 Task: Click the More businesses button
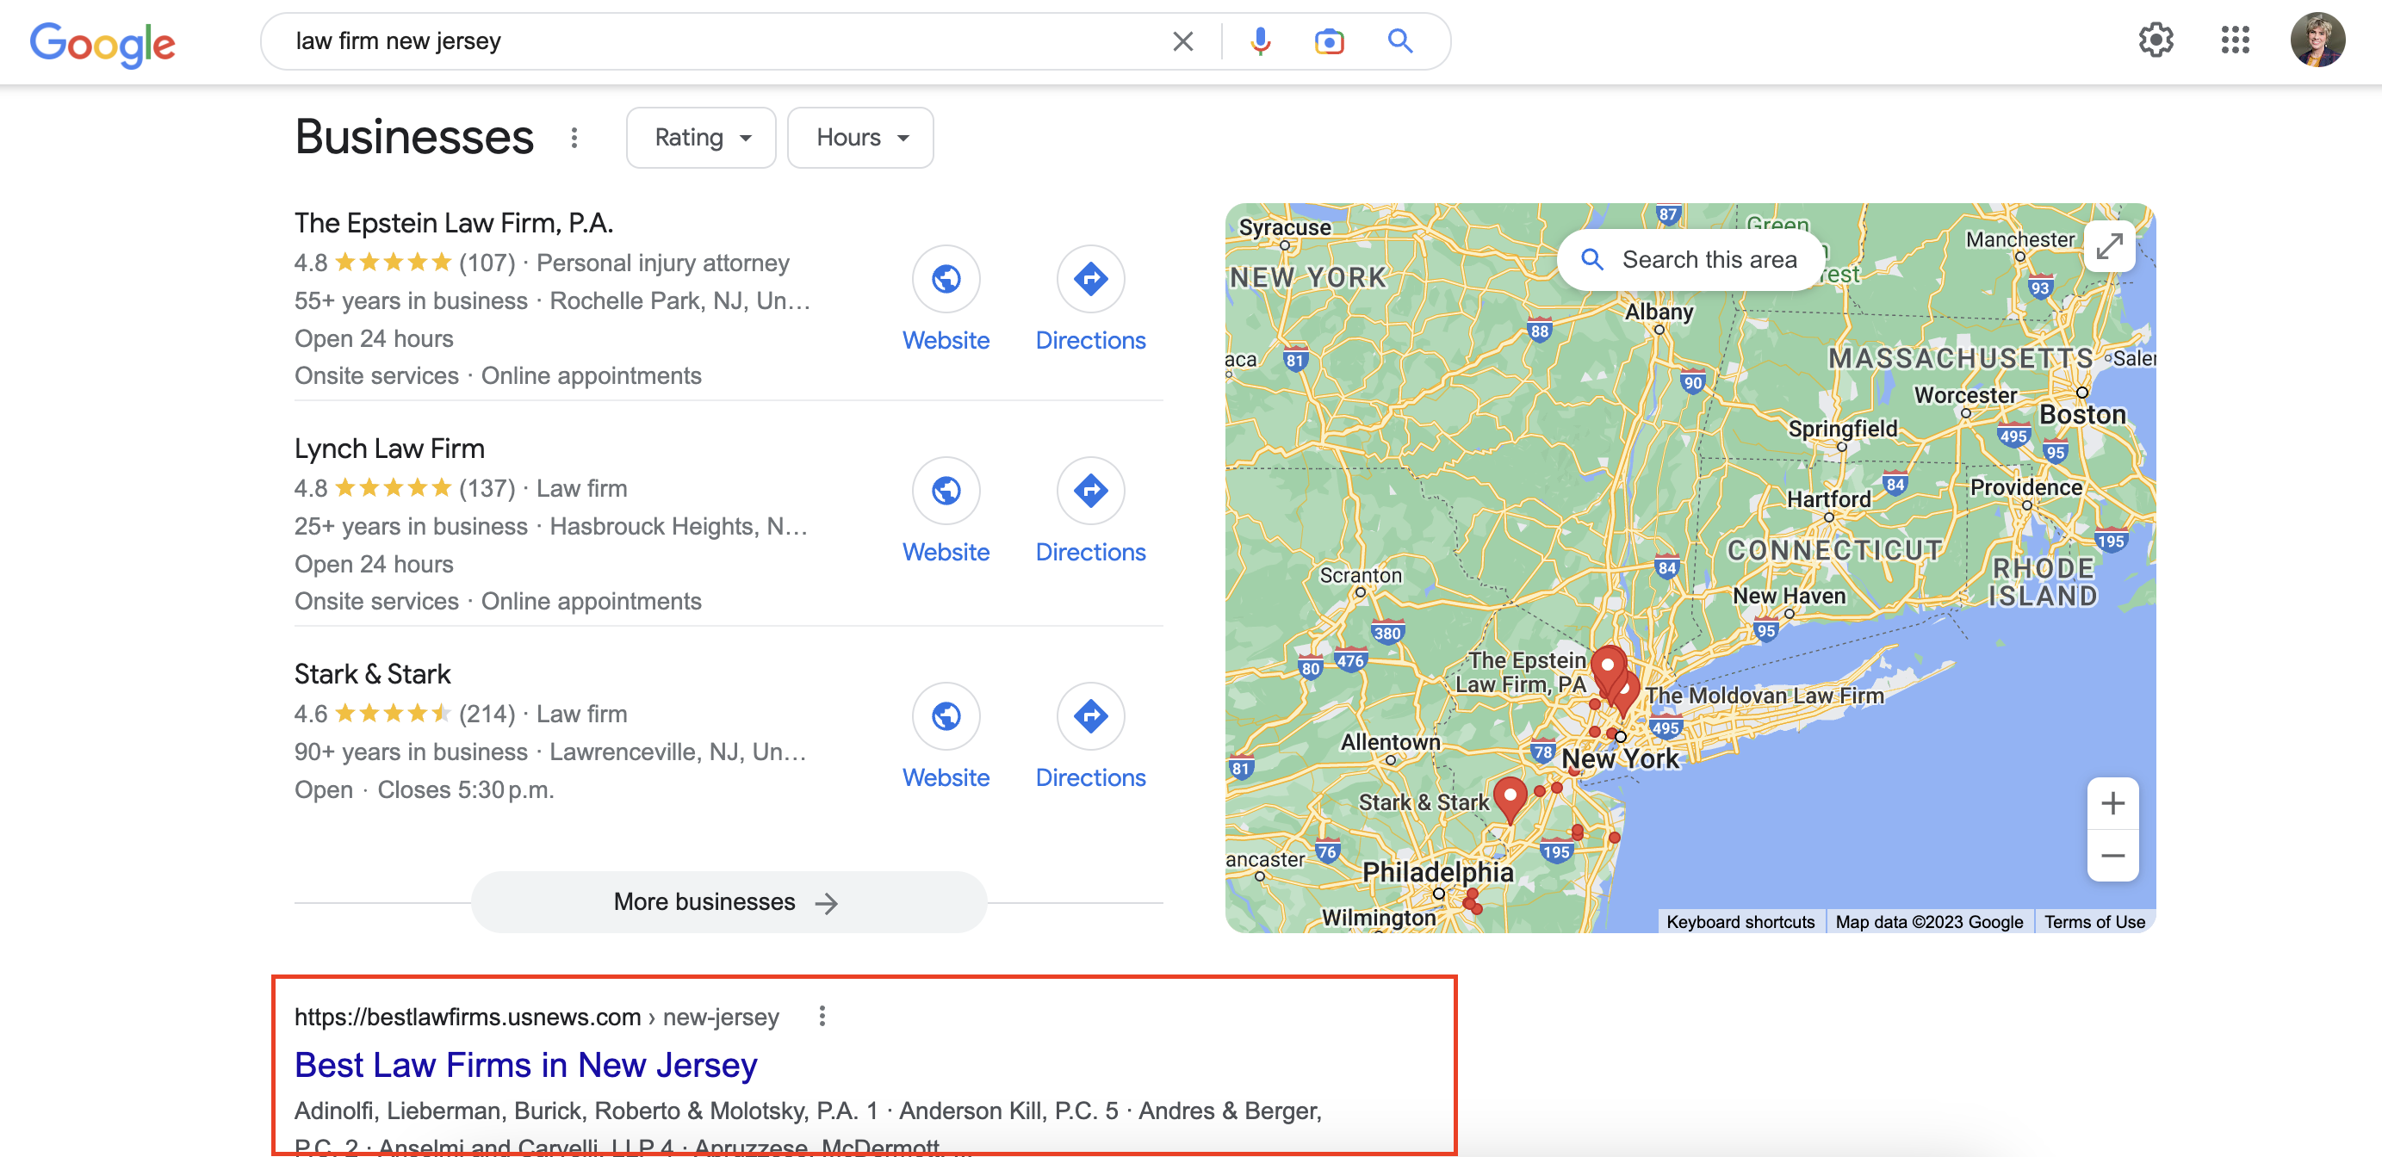point(729,901)
